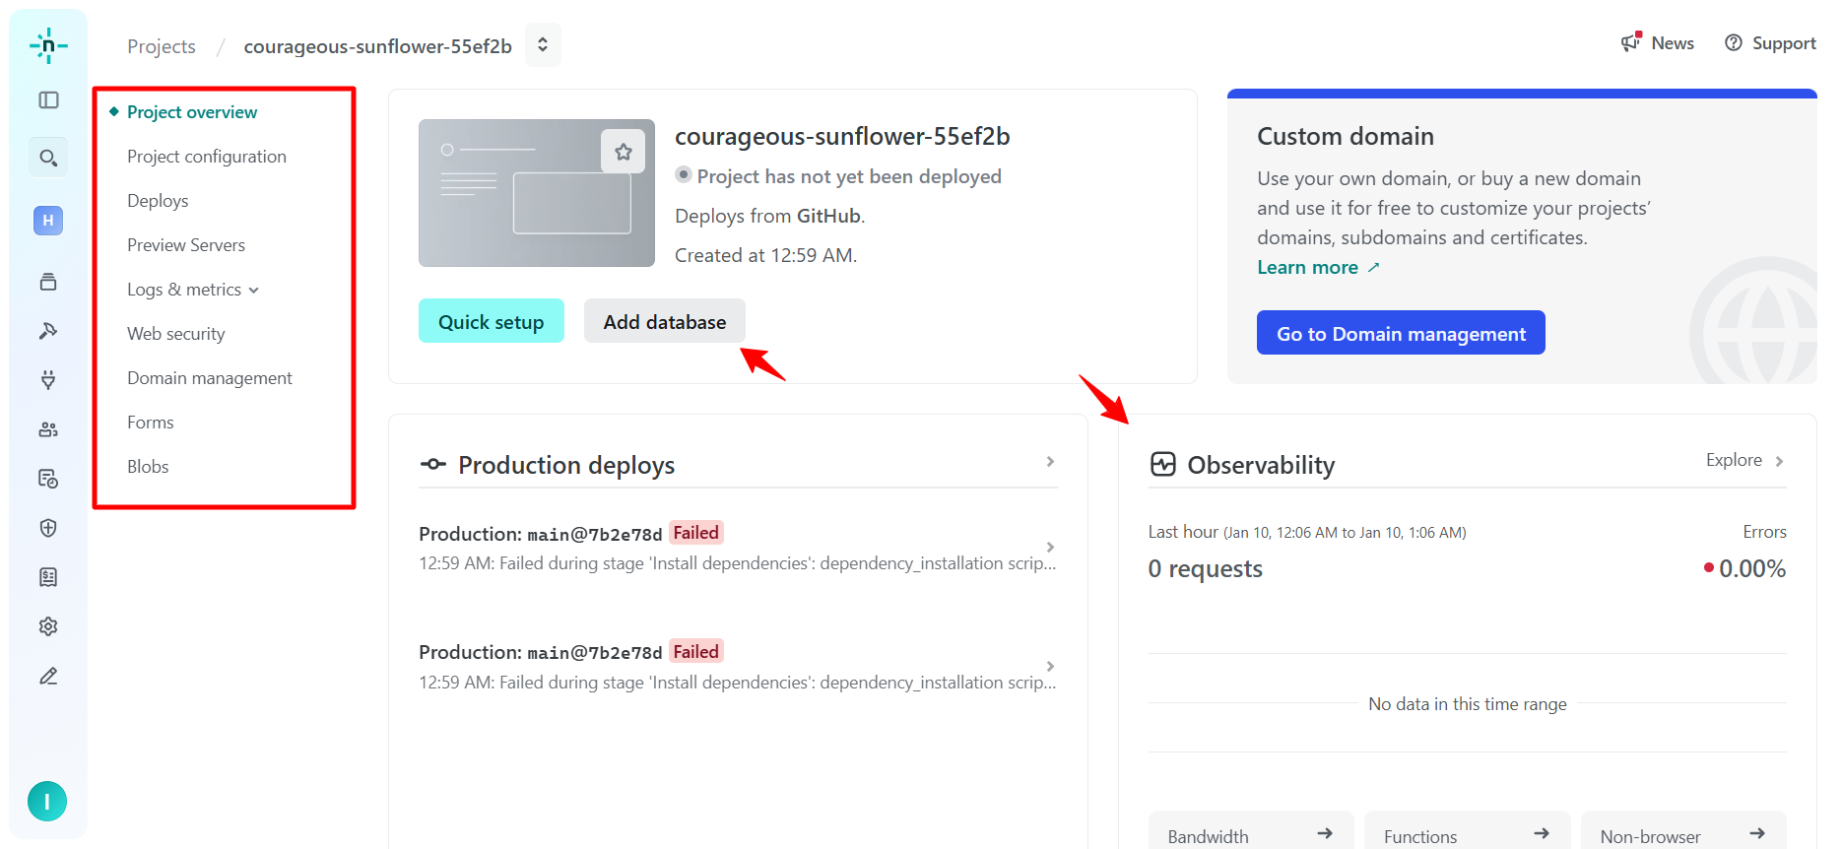Click the Bandwidth arrow icon
This screenshot has width=1842, height=849.
coord(1325,833)
